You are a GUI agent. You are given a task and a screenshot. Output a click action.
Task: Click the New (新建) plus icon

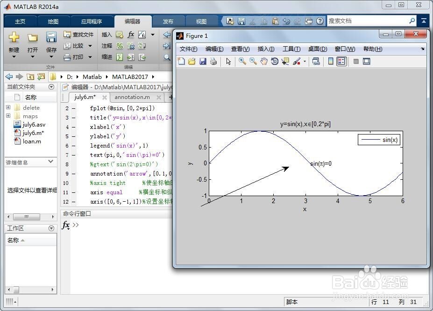14,37
